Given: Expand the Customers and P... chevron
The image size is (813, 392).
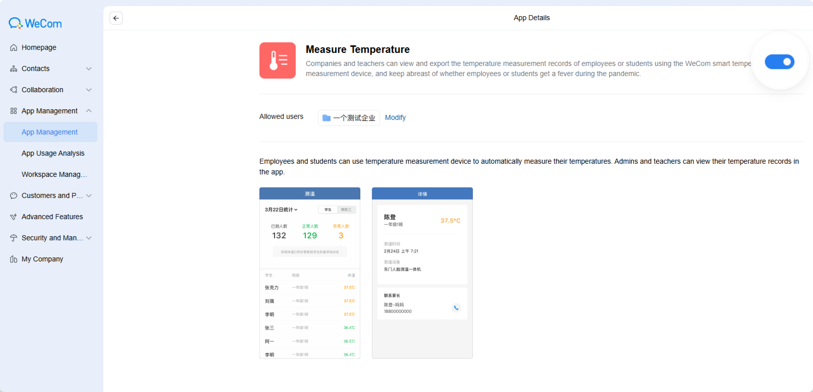Looking at the screenshot, I should [x=89, y=196].
